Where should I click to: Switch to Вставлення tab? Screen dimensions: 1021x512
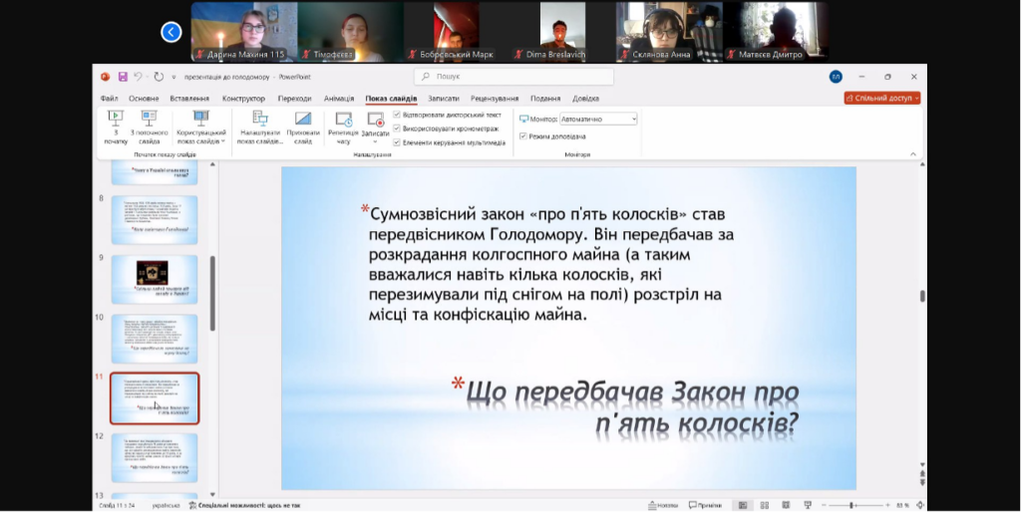[189, 99]
